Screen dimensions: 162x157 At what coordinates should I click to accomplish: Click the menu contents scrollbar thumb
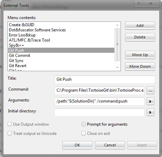pyautogui.click(x=117, y=44)
